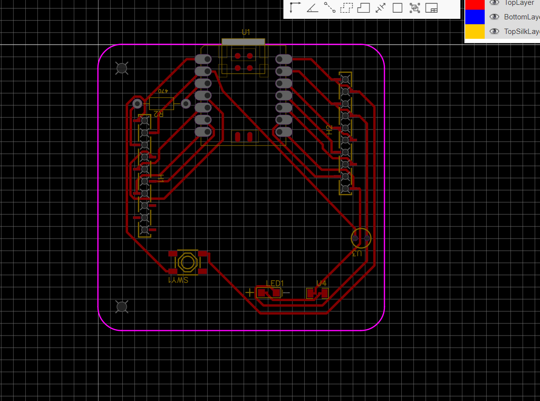Select the U1 designator label
This screenshot has width=540, height=401.
coord(245,32)
